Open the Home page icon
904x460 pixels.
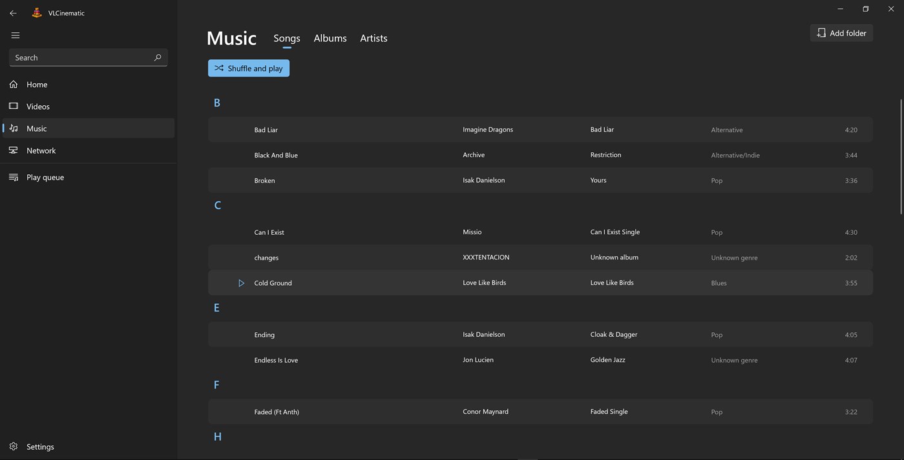pyautogui.click(x=14, y=85)
